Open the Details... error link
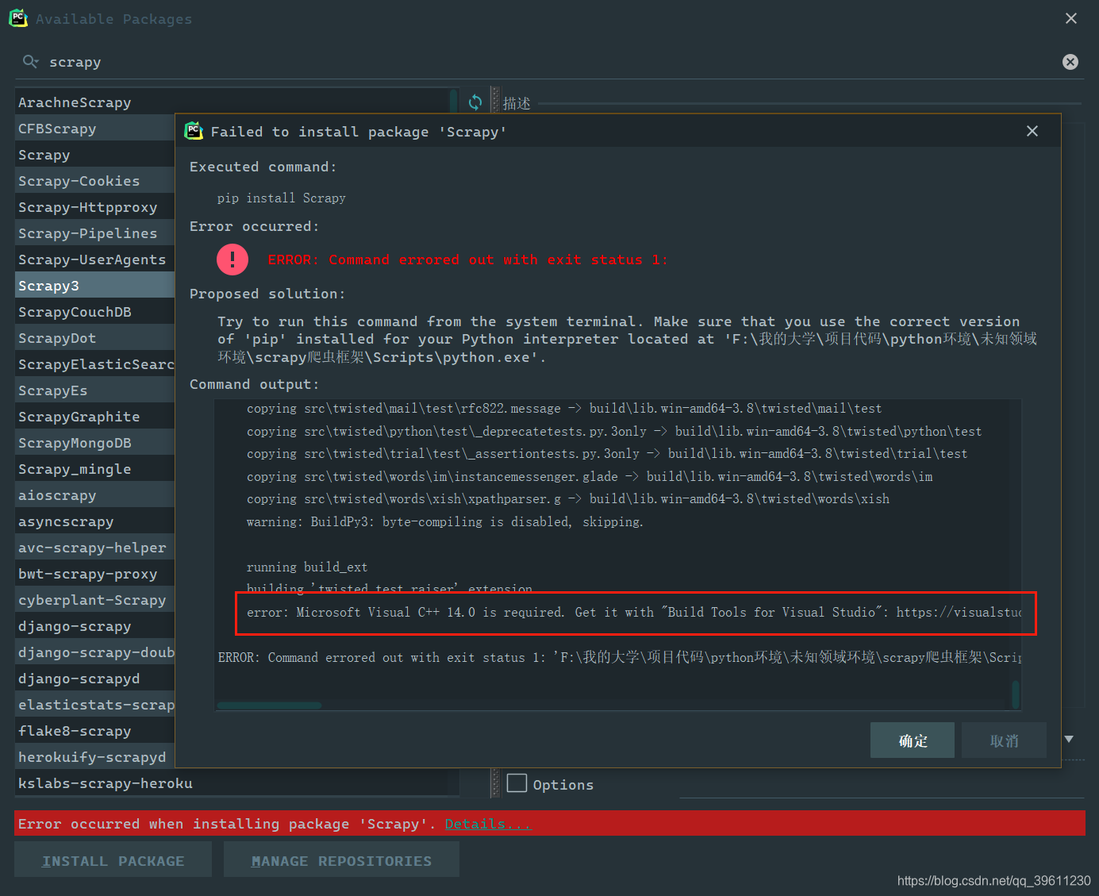 [488, 824]
